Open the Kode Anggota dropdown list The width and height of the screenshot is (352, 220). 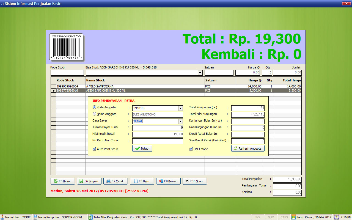point(180,108)
